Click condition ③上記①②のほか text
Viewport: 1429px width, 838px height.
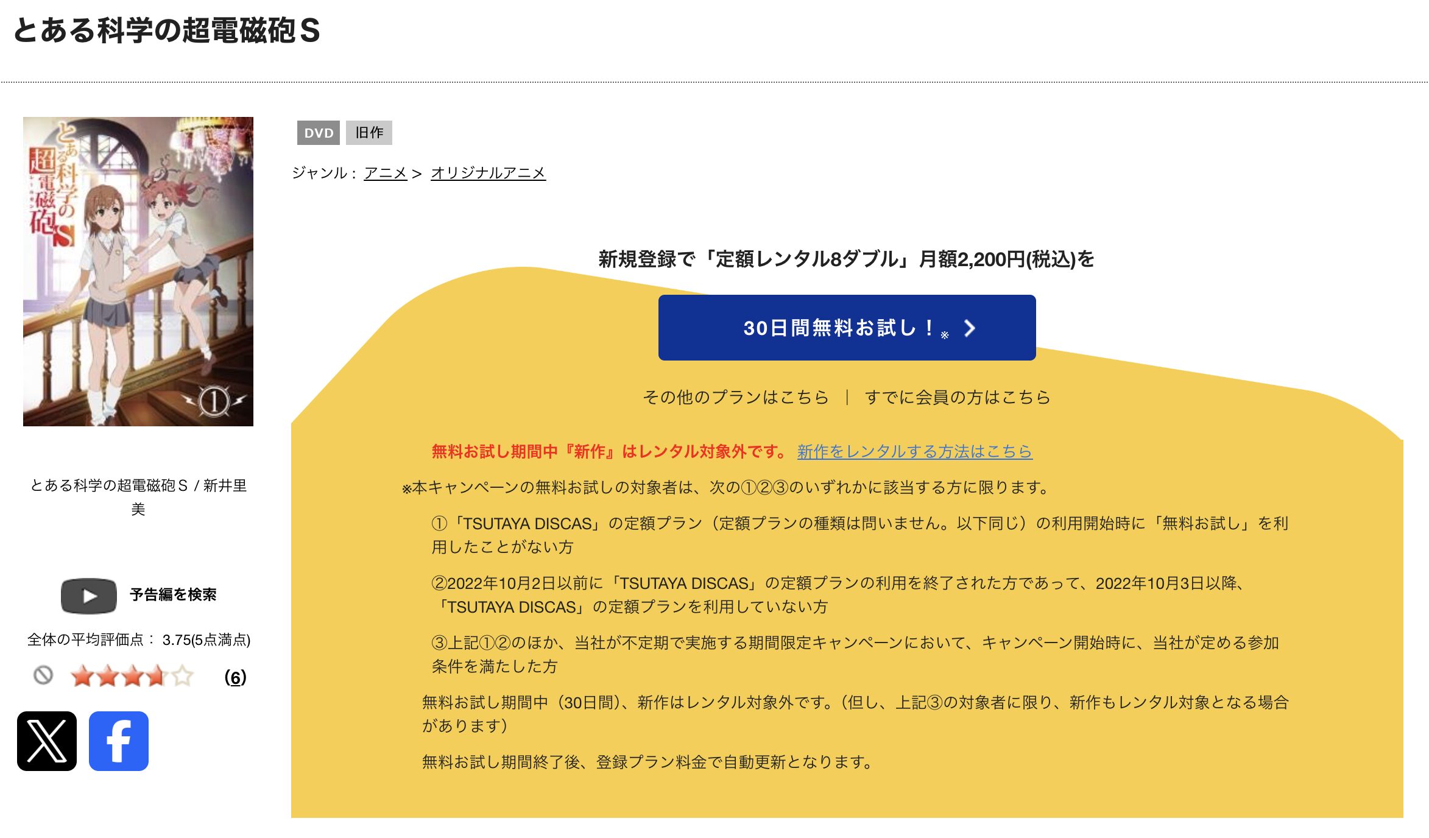point(856,654)
